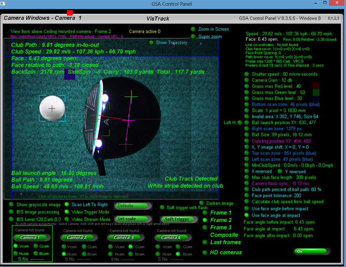Show Frame 2
Image resolution: width=346 pixels, height=267 pixels.
tap(205, 220)
